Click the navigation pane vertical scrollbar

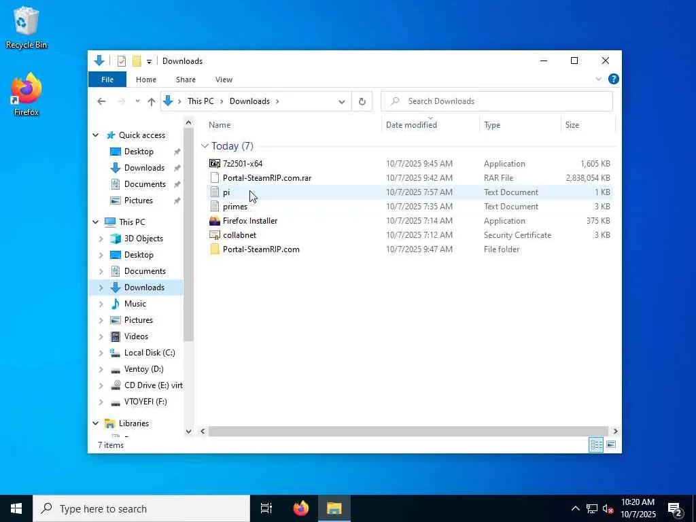pos(189,234)
